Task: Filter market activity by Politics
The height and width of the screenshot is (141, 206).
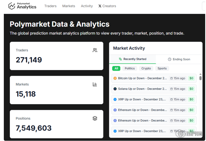Action: click(x=130, y=68)
